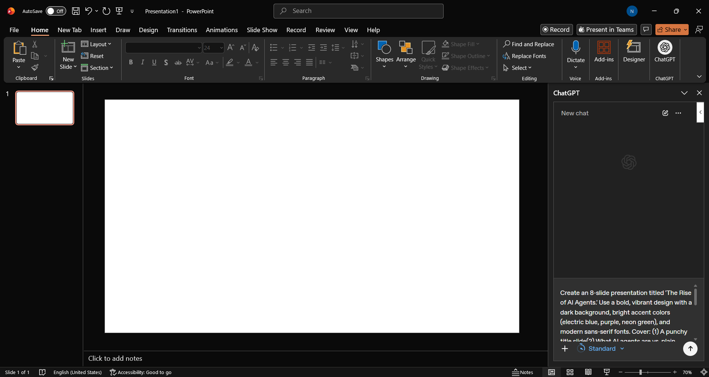This screenshot has width=709, height=377.
Task: Open the Designer pane
Action: 634,51
